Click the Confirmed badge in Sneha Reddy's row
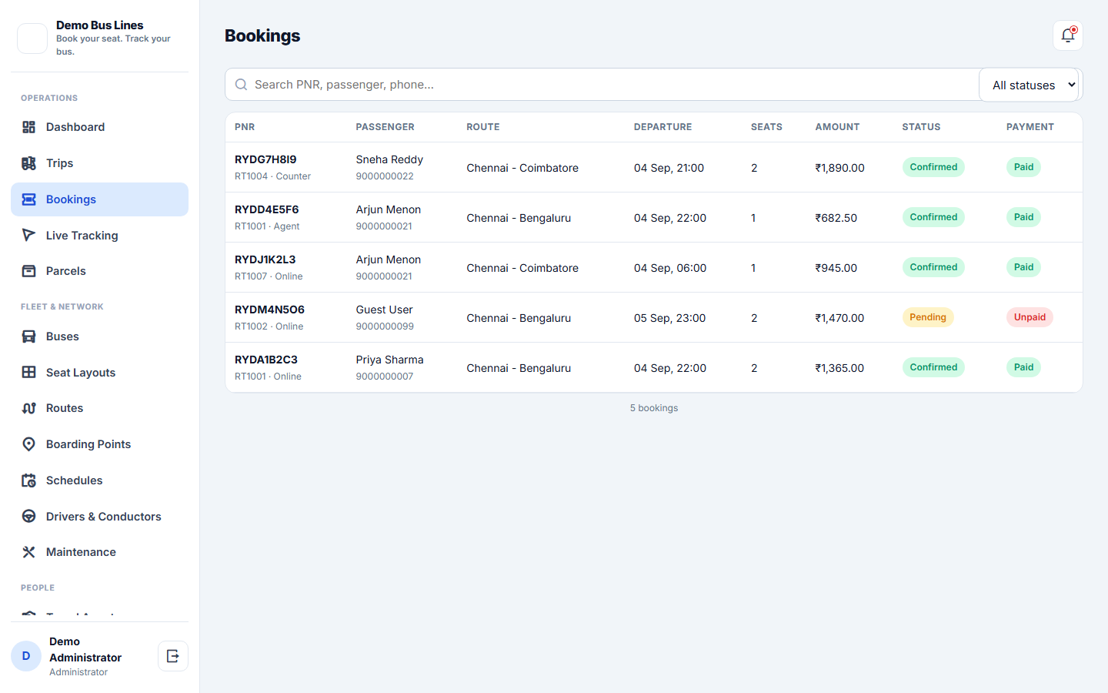This screenshot has width=1108, height=693. (933, 167)
